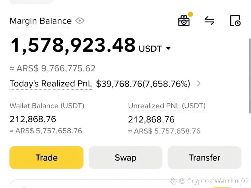
Task: Tap the Unrealized PNL 212,868.76 value
Action: tap(151, 120)
